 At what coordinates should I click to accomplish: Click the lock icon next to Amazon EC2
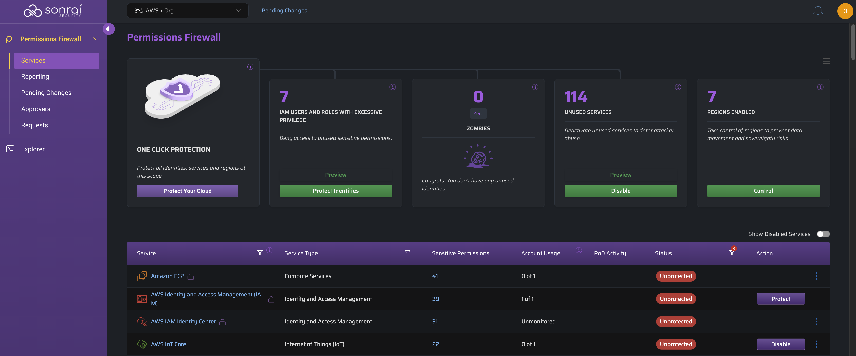(190, 276)
